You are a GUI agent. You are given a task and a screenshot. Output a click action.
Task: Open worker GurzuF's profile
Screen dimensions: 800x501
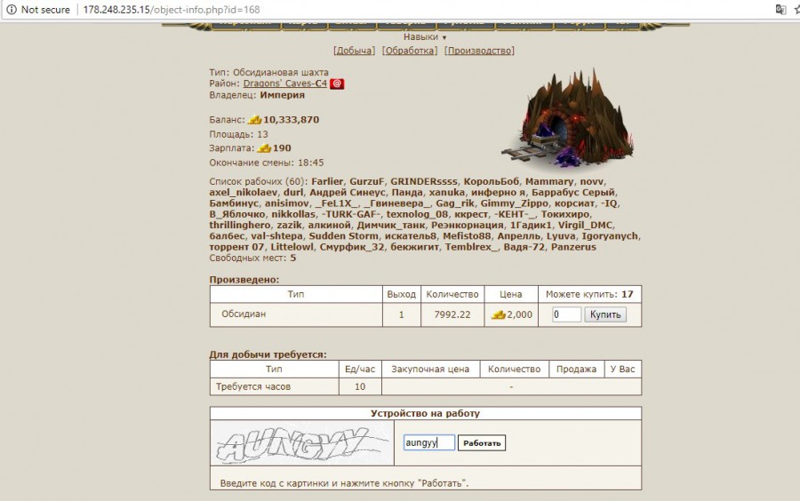click(x=366, y=181)
